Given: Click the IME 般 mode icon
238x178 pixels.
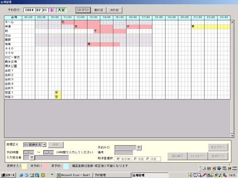Looking at the screenshot, I should point(209,168).
